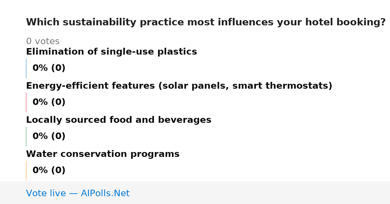Click 0% (0) result under locally sourced food
The image size is (390, 204).
coord(49,136)
